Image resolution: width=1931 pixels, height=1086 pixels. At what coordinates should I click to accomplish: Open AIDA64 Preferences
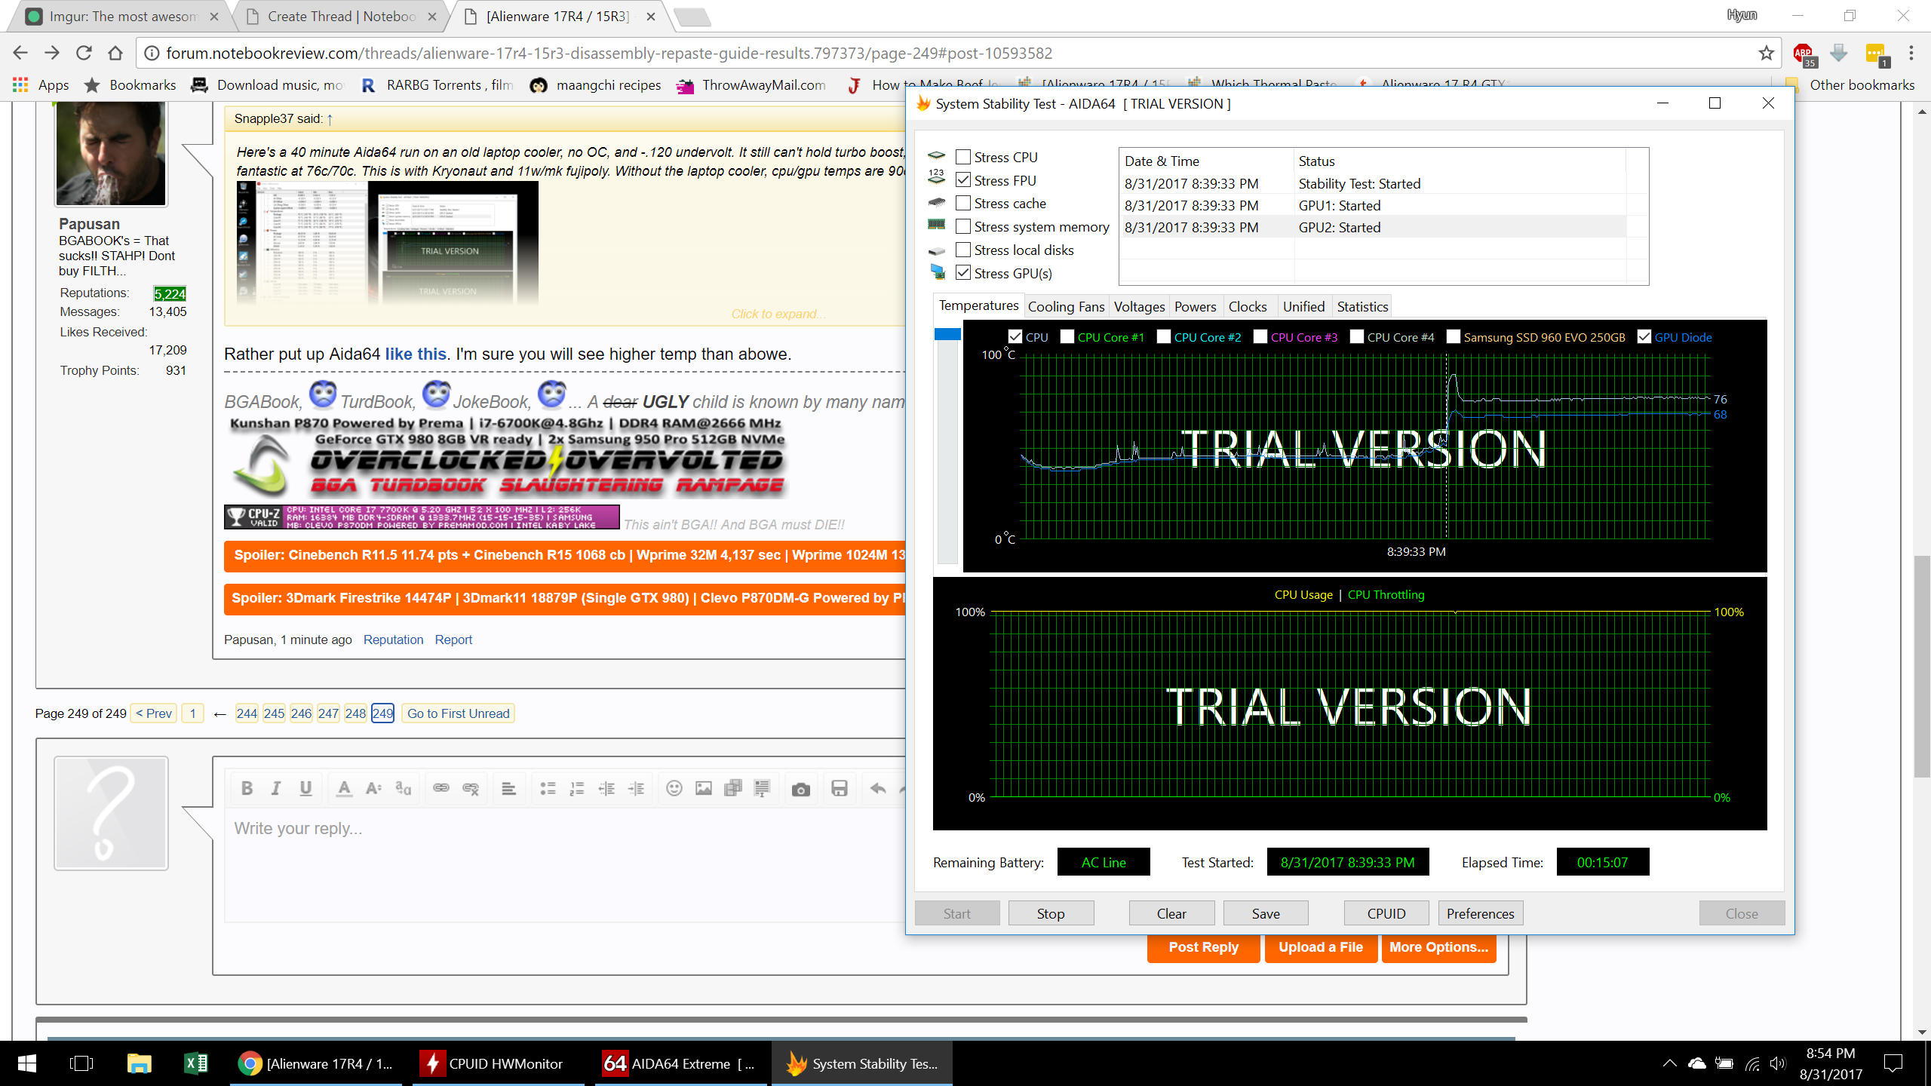(x=1481, y=913)
